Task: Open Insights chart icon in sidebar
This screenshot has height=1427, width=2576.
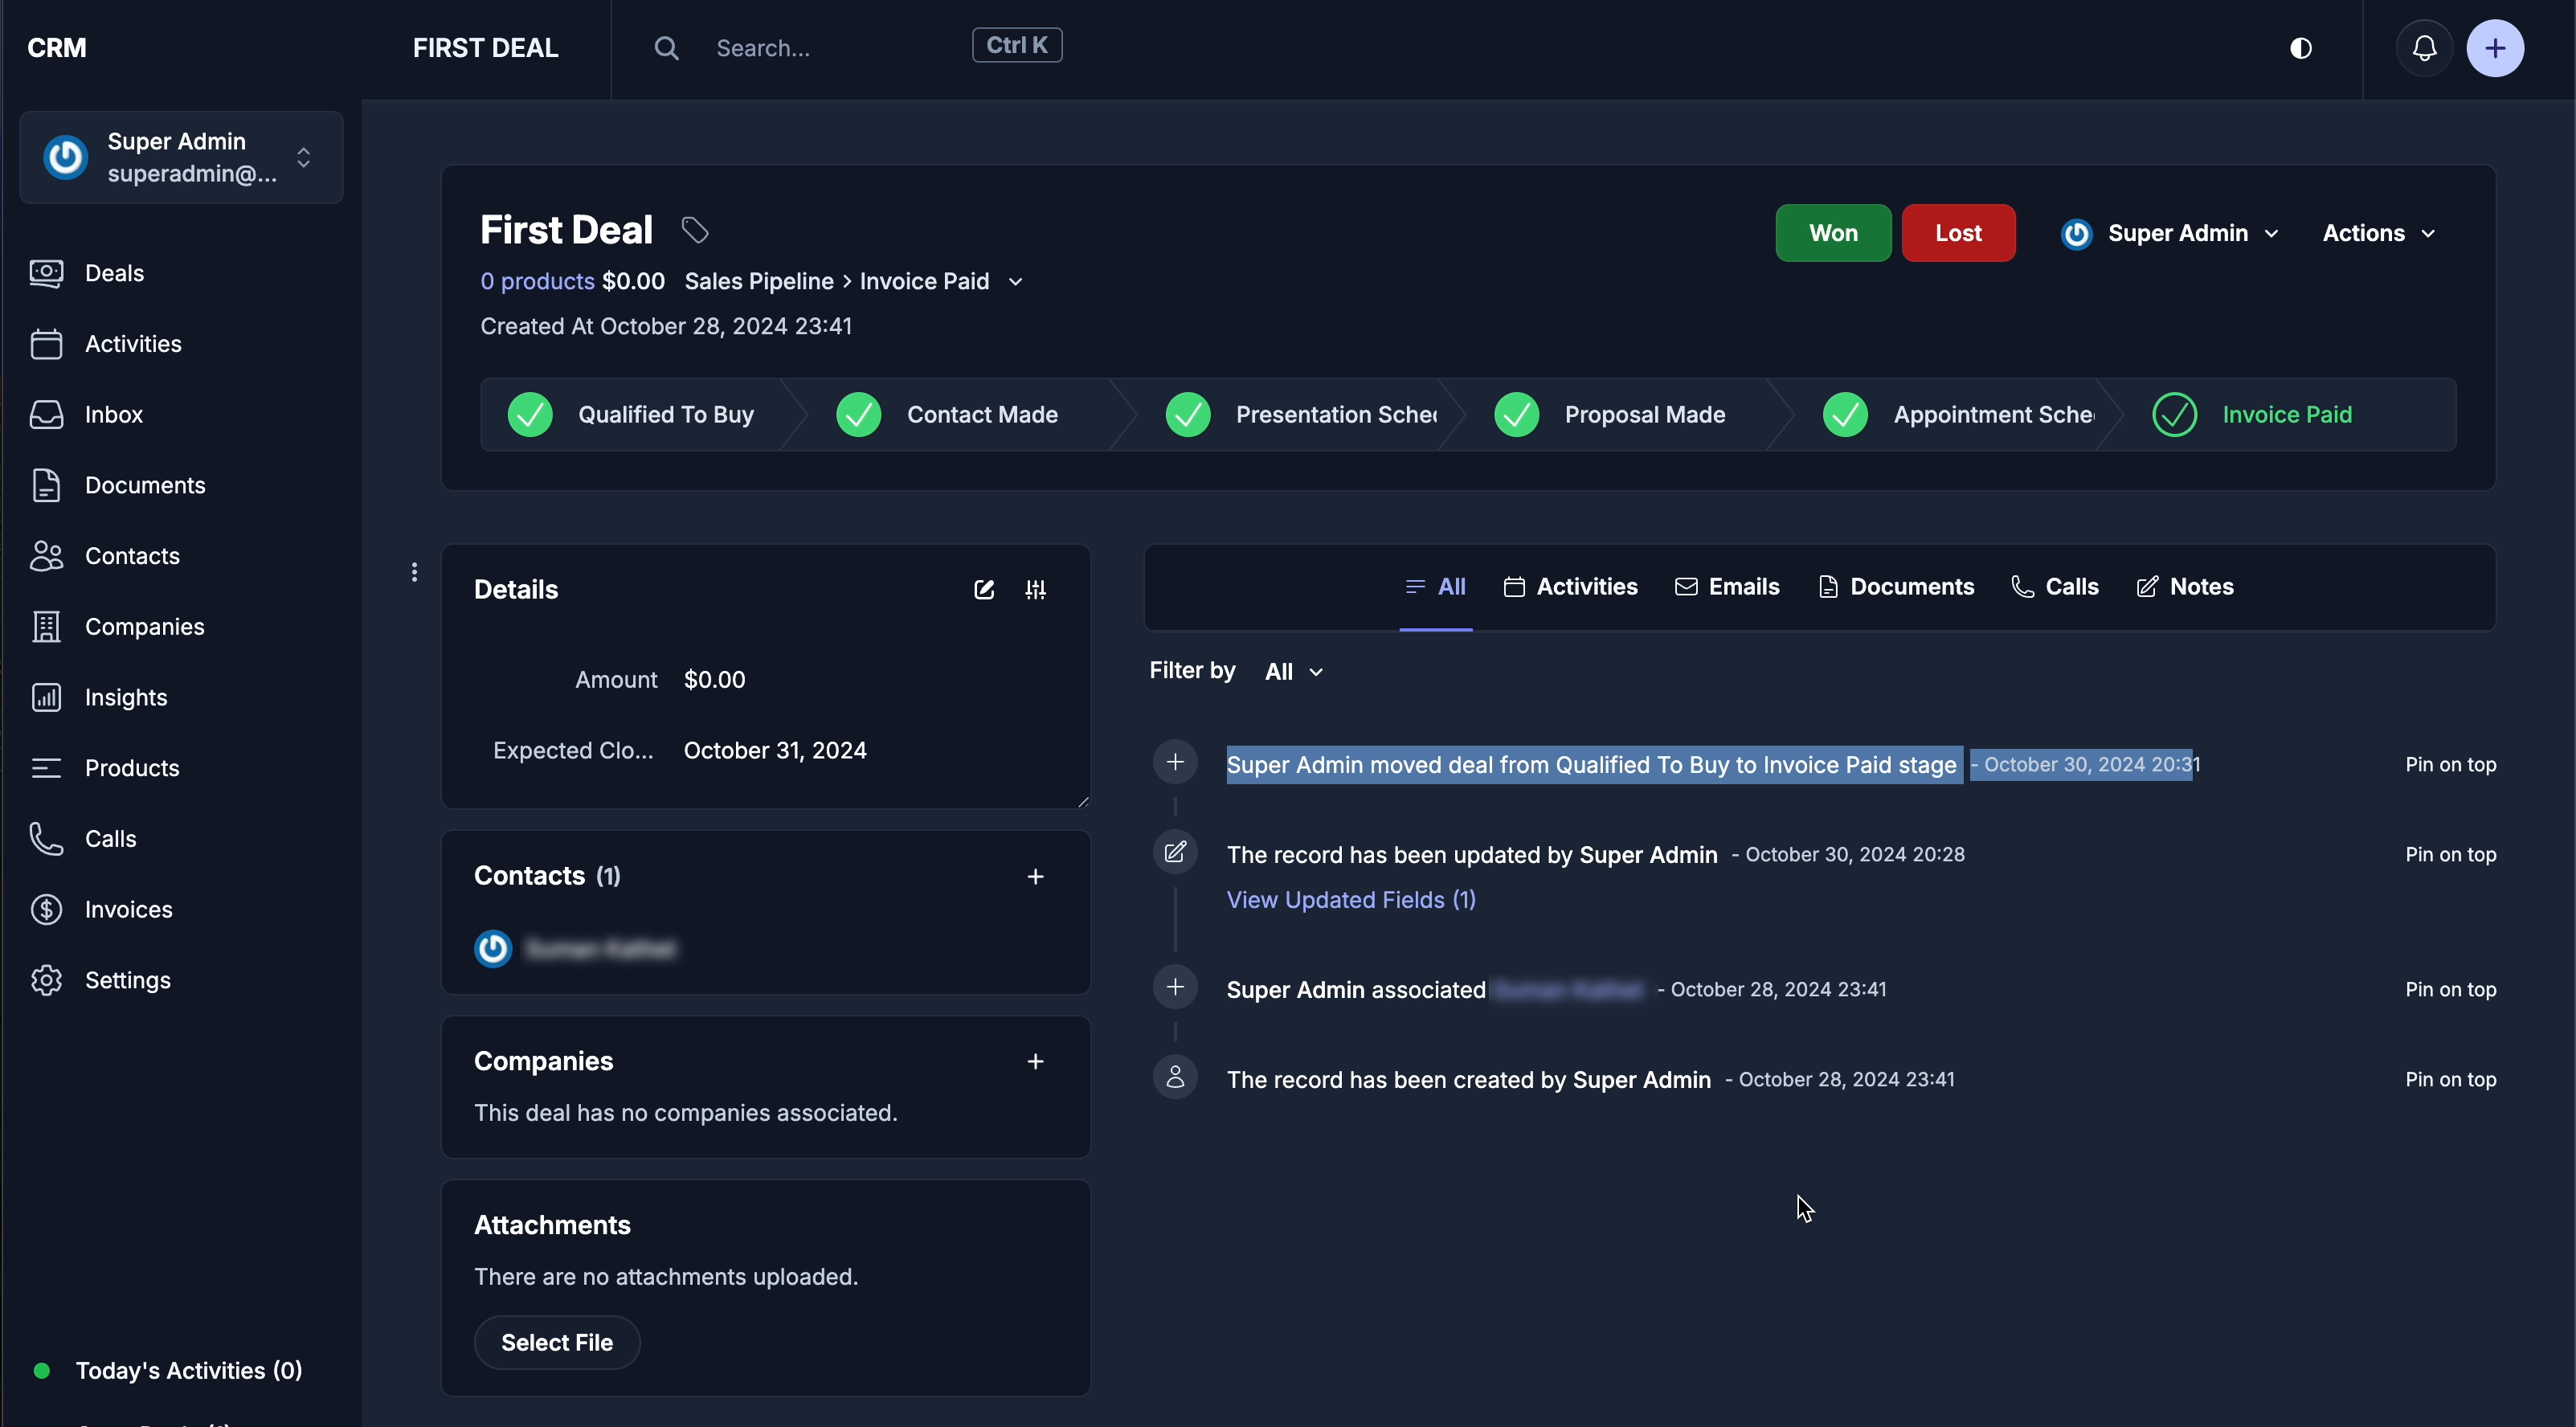Action: (46, 697)
